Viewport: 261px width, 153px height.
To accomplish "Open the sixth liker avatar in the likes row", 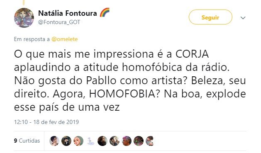I will [115, 141].
